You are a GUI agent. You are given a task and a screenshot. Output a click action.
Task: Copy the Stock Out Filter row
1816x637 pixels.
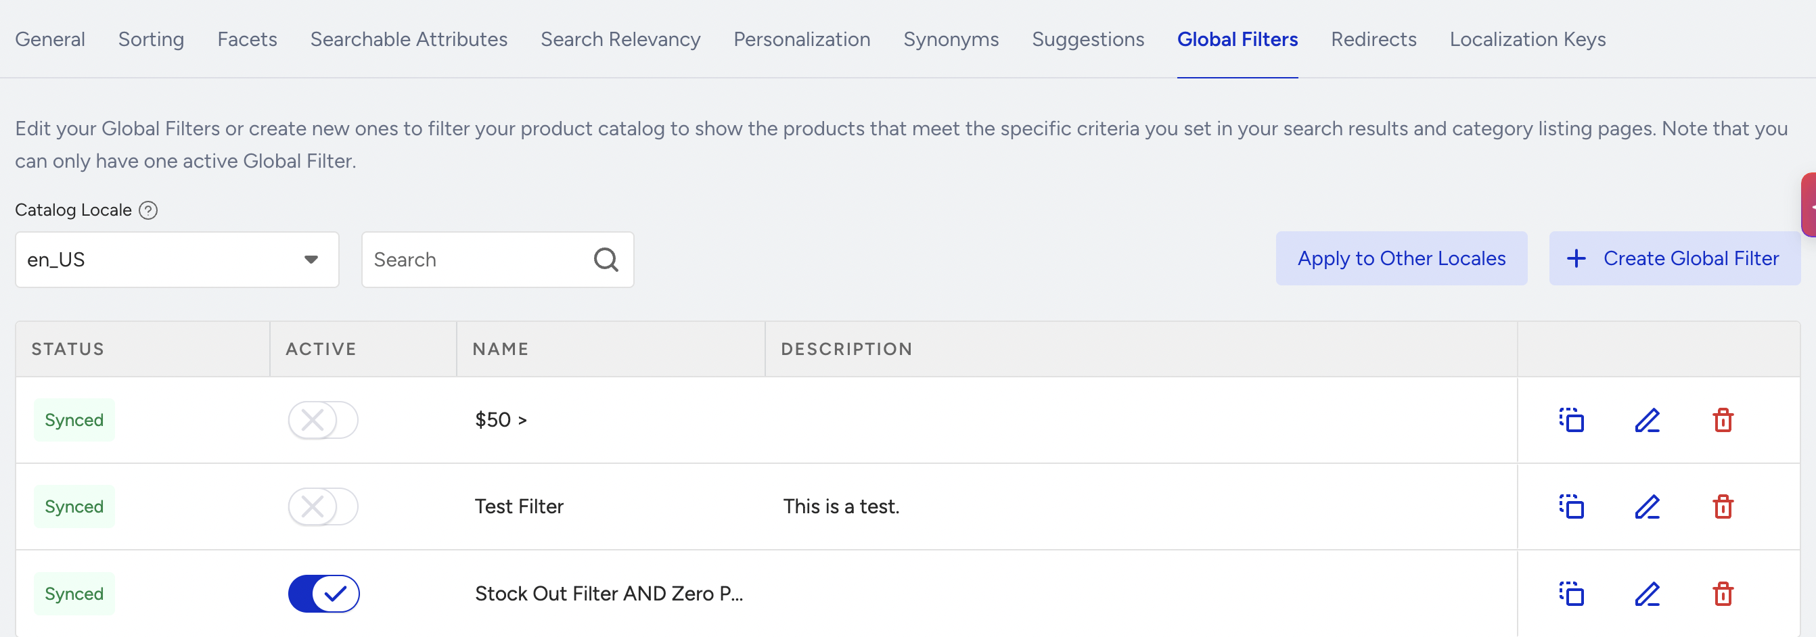pyautogui.click(x=1571, y=594)
